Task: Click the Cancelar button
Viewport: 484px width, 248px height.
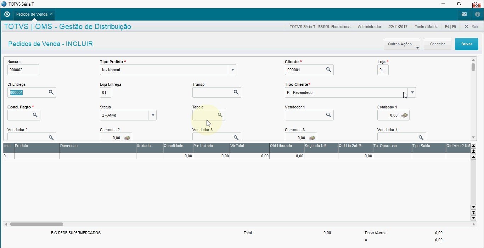Action: 438,44
